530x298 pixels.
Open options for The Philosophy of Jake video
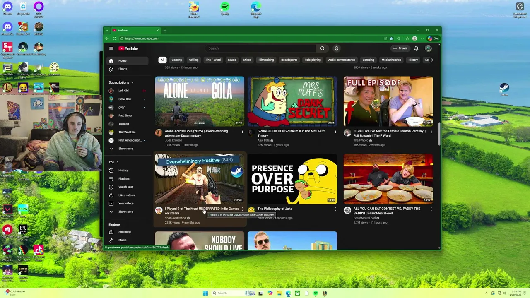[335, 209]
